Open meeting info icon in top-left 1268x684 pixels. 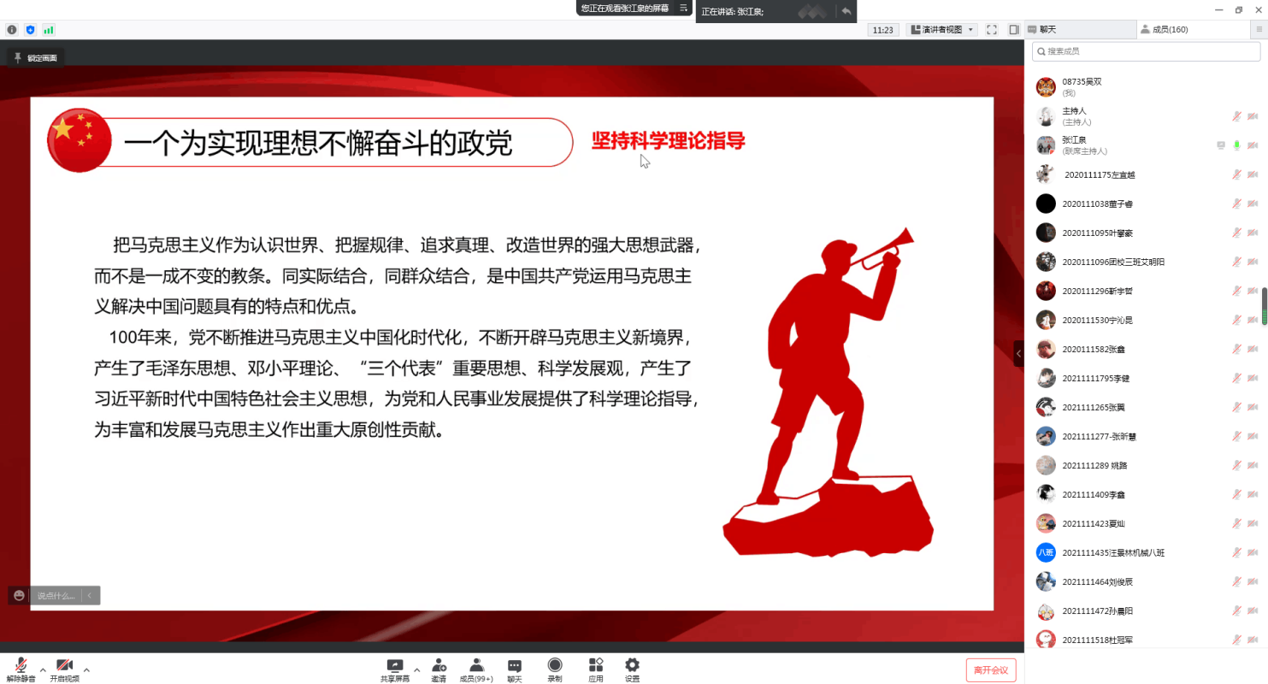click(x=12, y=30)
